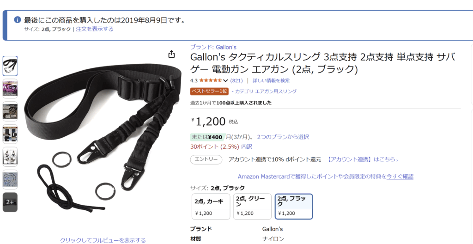Expand the rating dropdown chevron

[225, 80]
